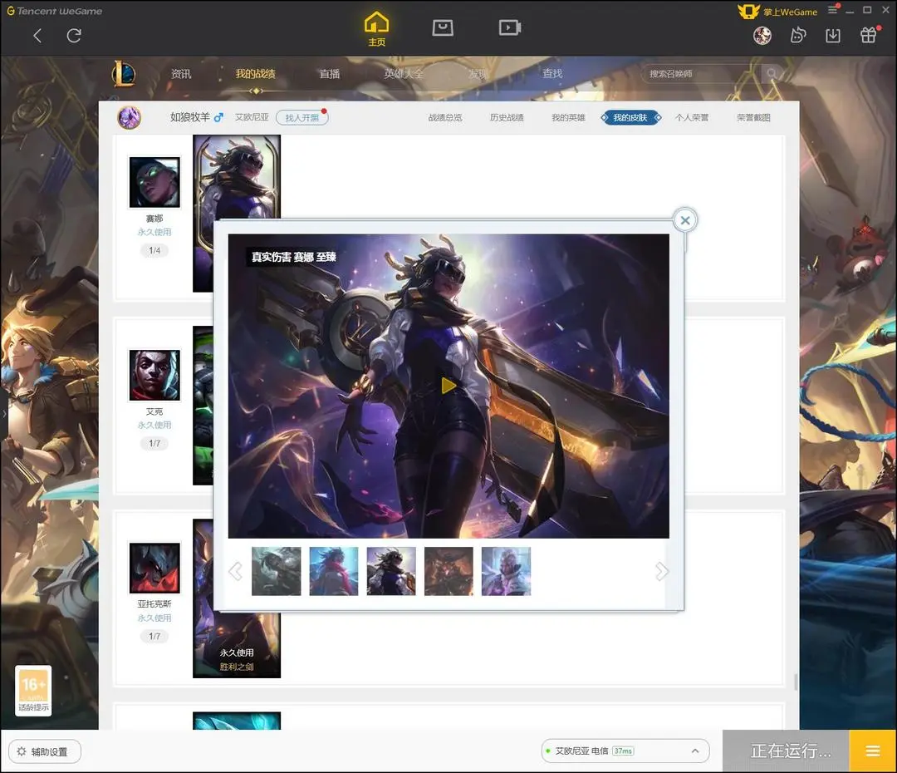
Task: Show next skin thumbnails with right arrow
Action: (661, 571)
